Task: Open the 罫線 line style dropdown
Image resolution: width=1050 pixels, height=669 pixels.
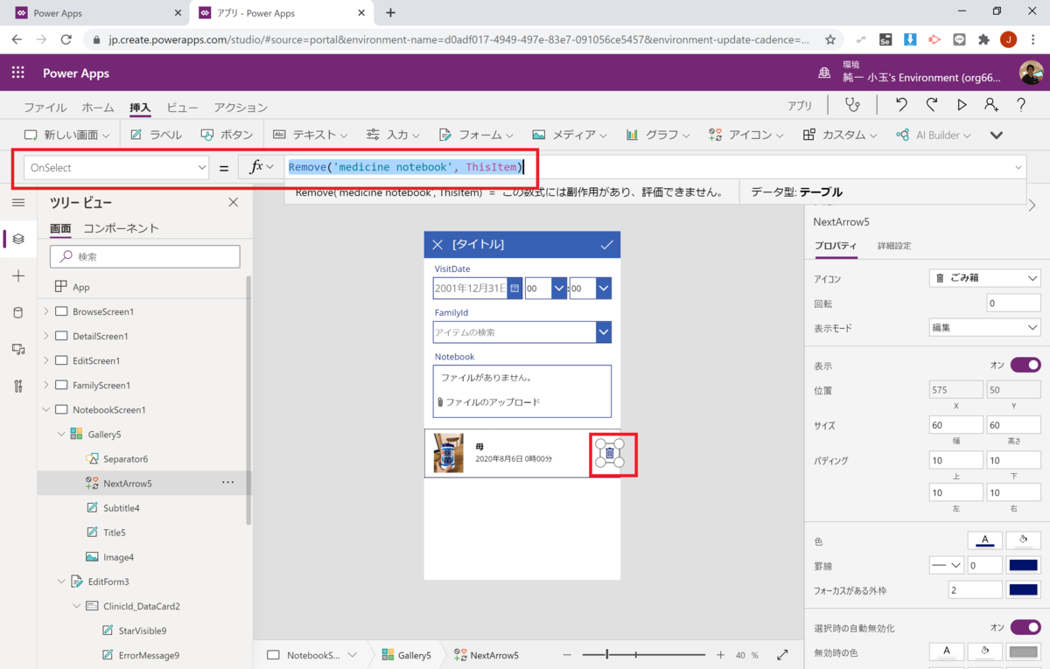Action: (x=947, y=566)
